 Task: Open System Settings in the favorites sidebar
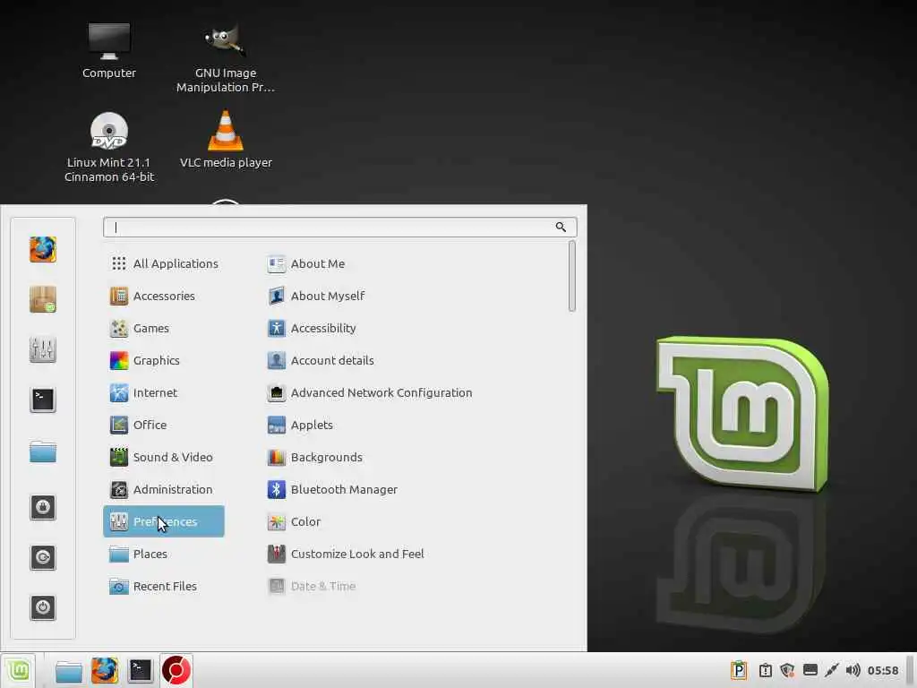(43, 350)
